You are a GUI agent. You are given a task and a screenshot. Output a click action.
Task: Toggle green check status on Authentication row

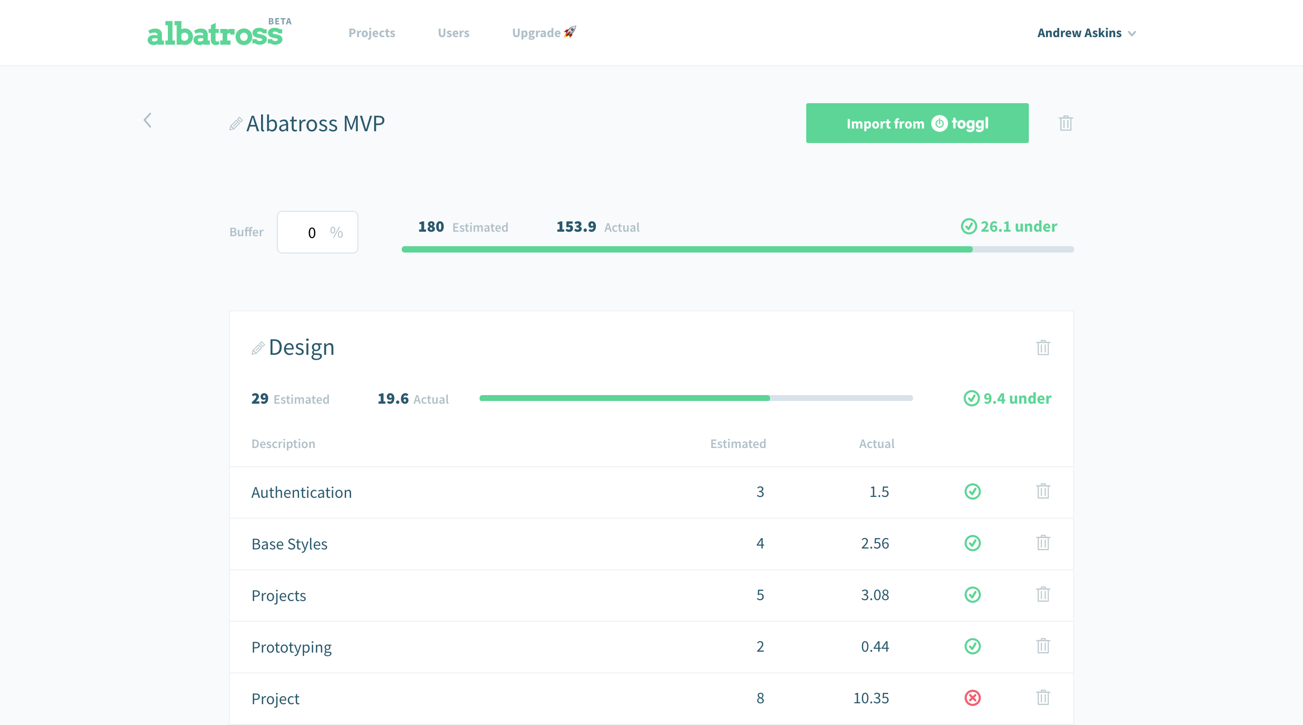(972, 491)
